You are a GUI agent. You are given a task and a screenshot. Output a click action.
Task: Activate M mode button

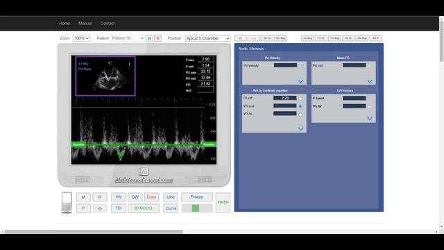point(83,197)
